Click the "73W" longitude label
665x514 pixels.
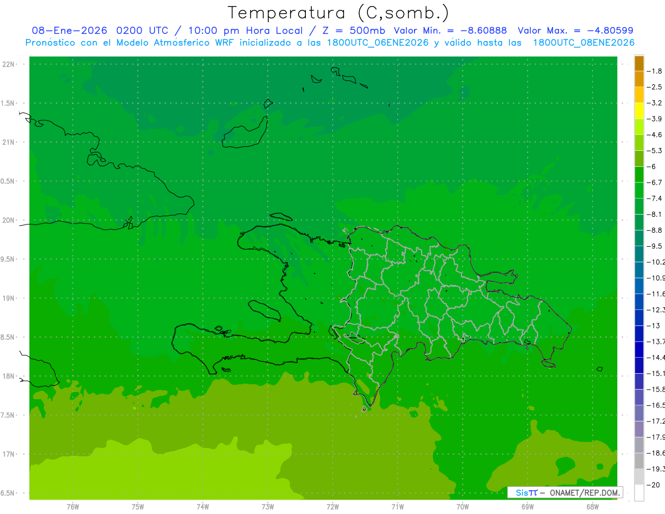point(268,507)
